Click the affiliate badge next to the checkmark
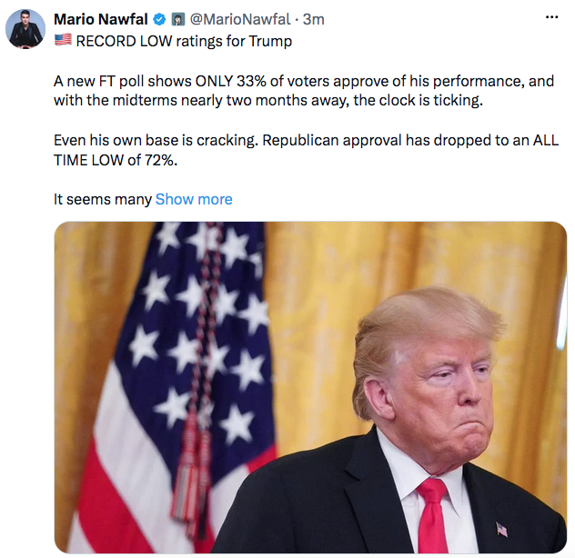Image resolution: width=575 pixels, height=558 pixels. click(178, 19)
